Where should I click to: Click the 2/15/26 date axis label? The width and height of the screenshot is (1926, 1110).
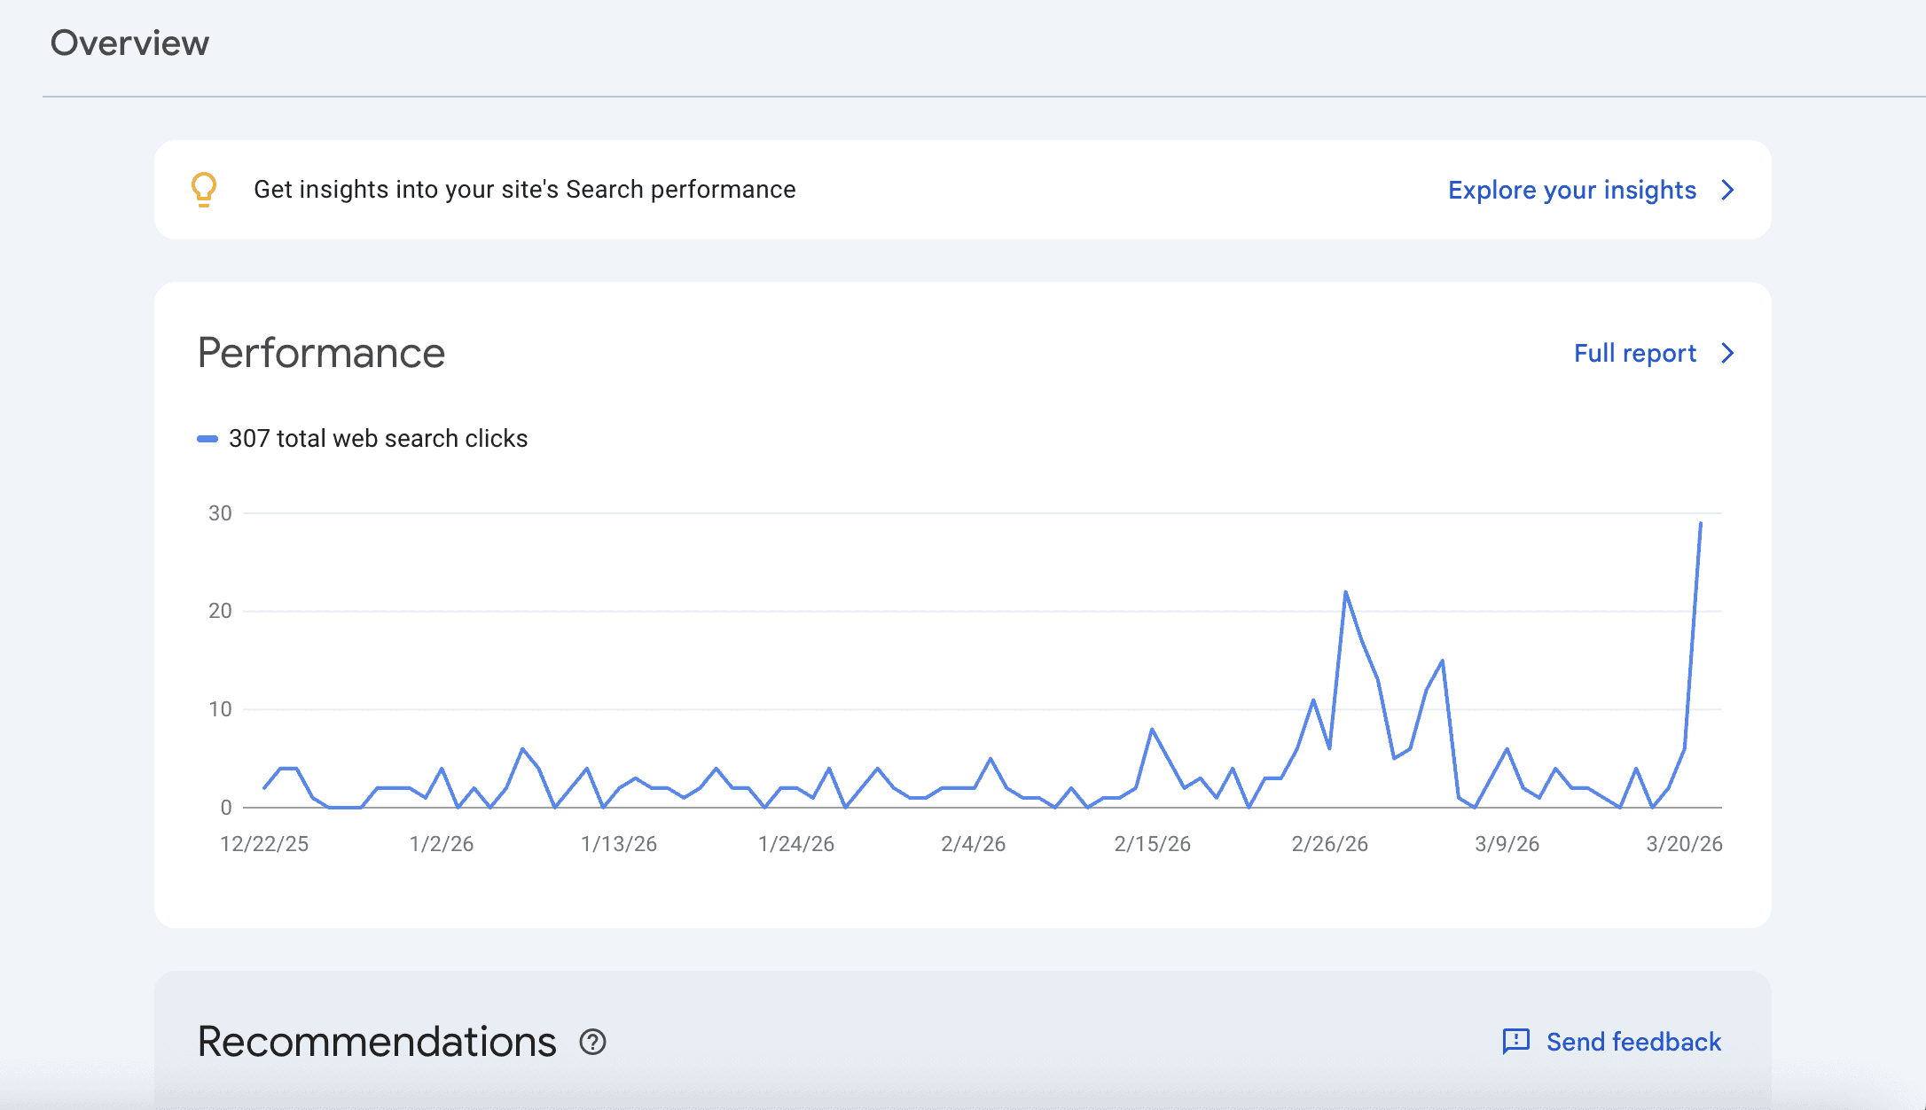pos(1152,844)
